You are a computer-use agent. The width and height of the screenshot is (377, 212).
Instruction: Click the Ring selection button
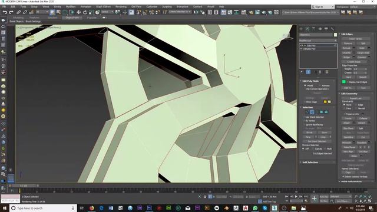tap(308, 137)
